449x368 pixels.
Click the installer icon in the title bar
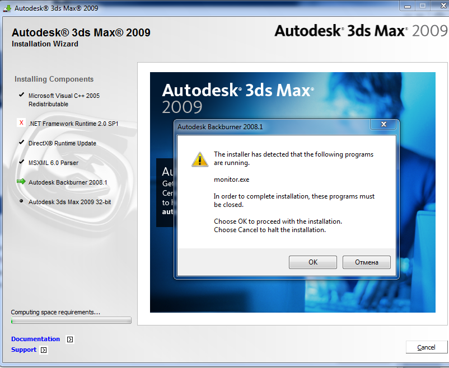tap(7, 8)
